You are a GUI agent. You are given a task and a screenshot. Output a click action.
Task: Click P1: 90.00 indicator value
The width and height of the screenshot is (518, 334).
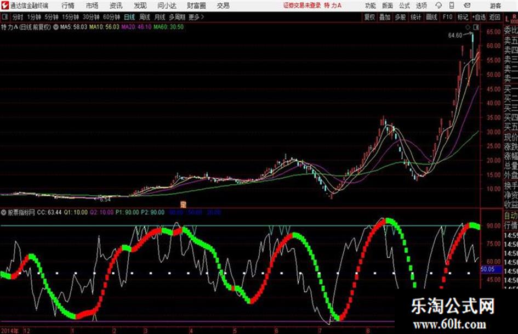click(x=127, y=212)
